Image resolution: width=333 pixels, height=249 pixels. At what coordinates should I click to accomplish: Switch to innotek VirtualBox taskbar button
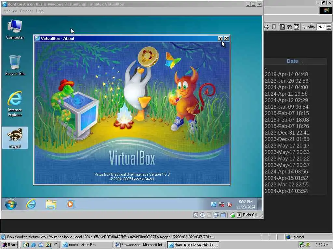tap(87, 245)
